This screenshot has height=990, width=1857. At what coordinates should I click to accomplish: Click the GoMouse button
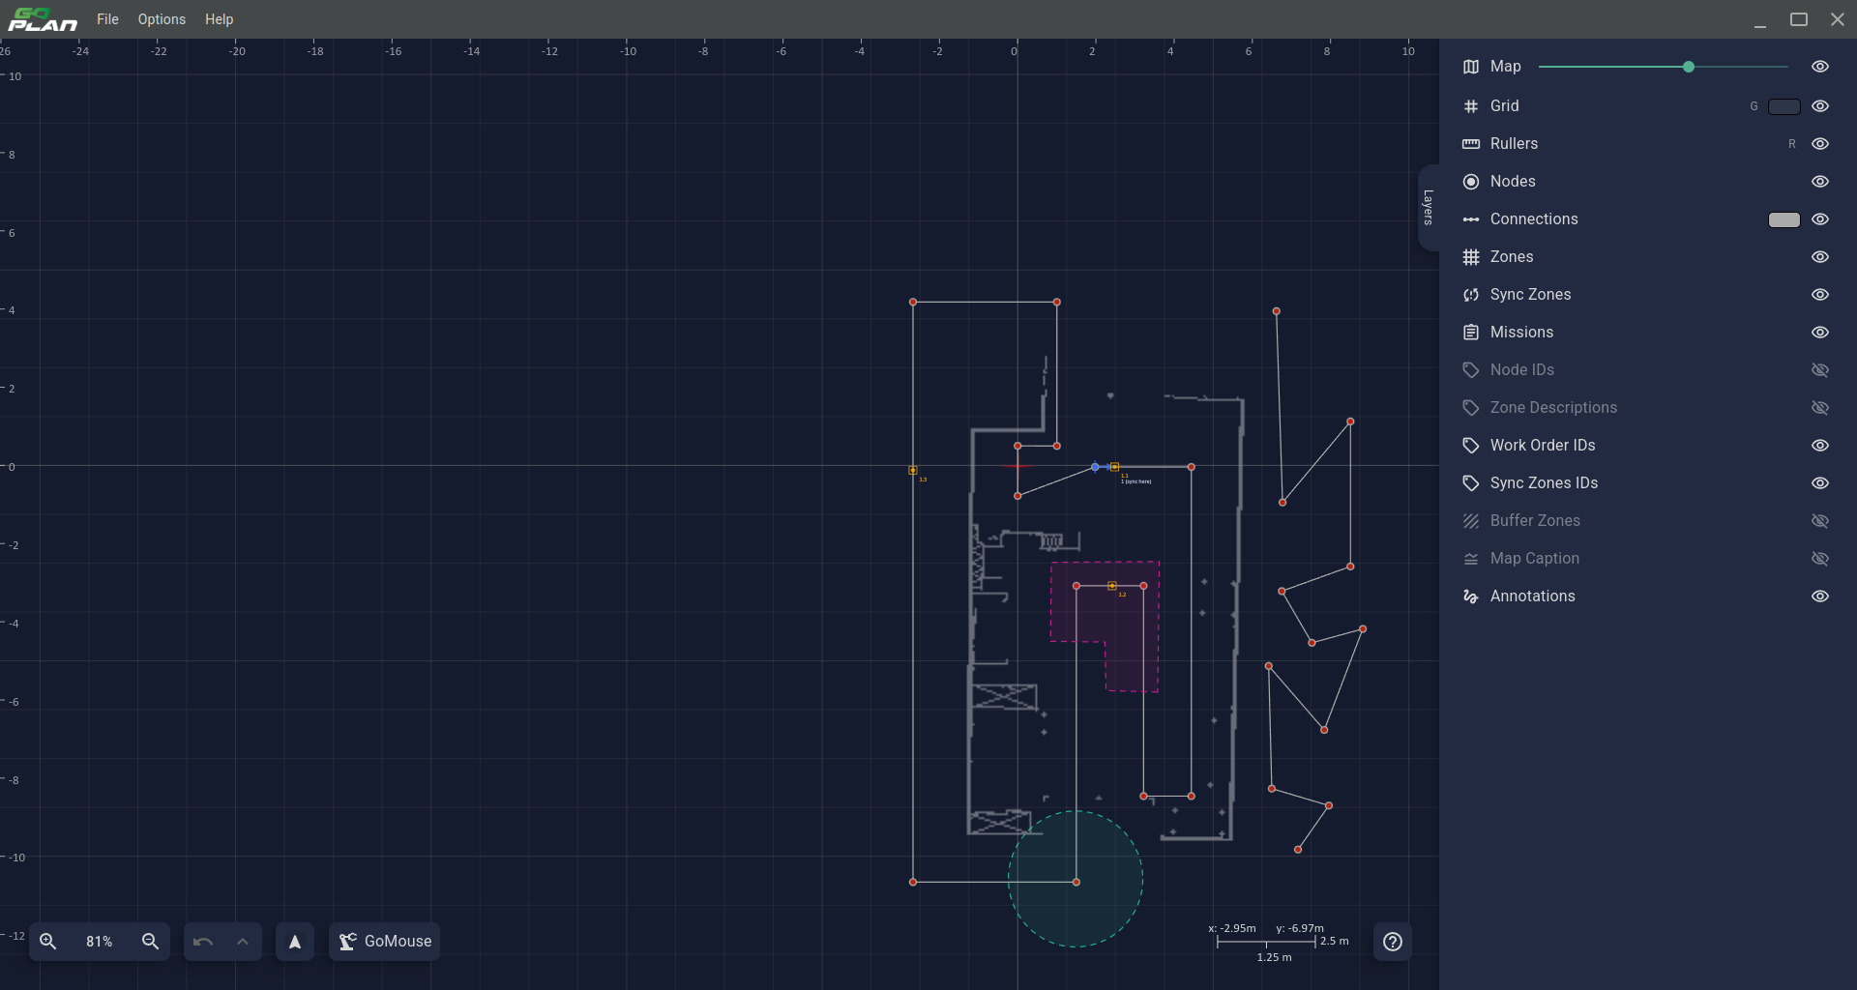pyautogui.click(x=385, y=942)
